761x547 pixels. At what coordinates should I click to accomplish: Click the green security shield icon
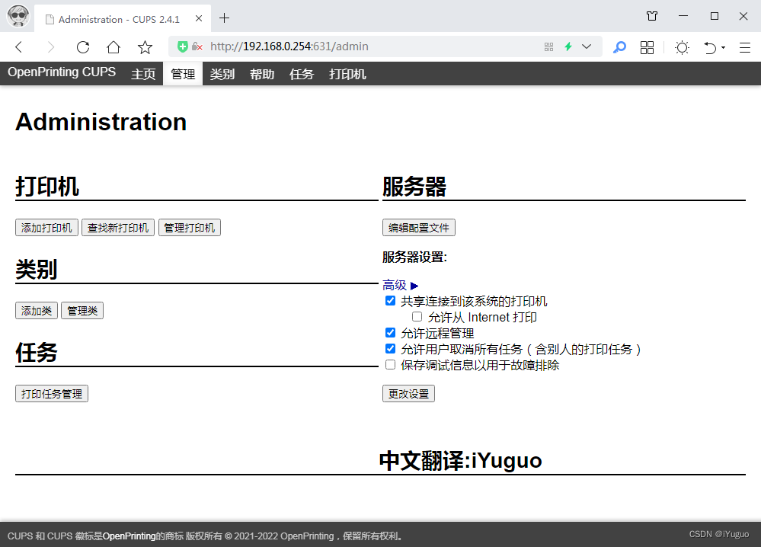coord(183,46)
